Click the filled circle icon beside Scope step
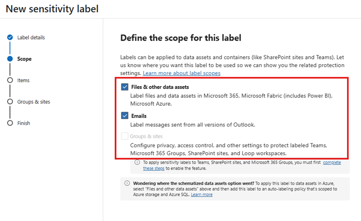 tap(10, 59)
